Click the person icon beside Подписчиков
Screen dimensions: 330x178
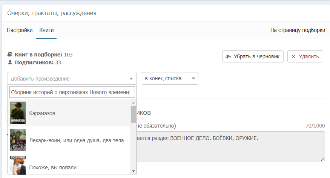coord(10,62)
